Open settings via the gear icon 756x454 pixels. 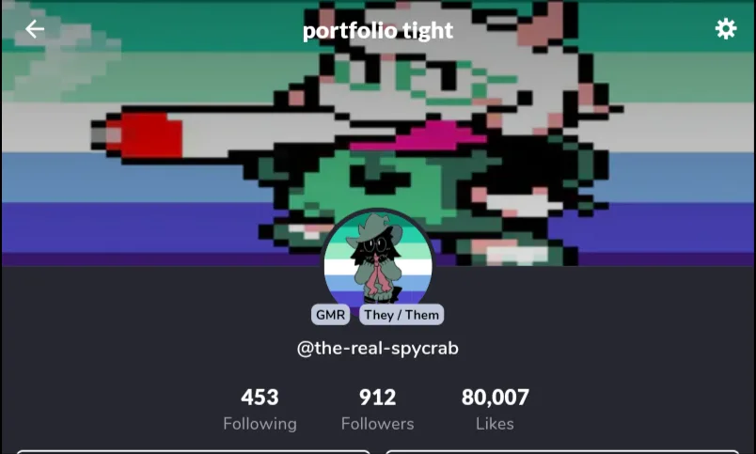point(726,29)
